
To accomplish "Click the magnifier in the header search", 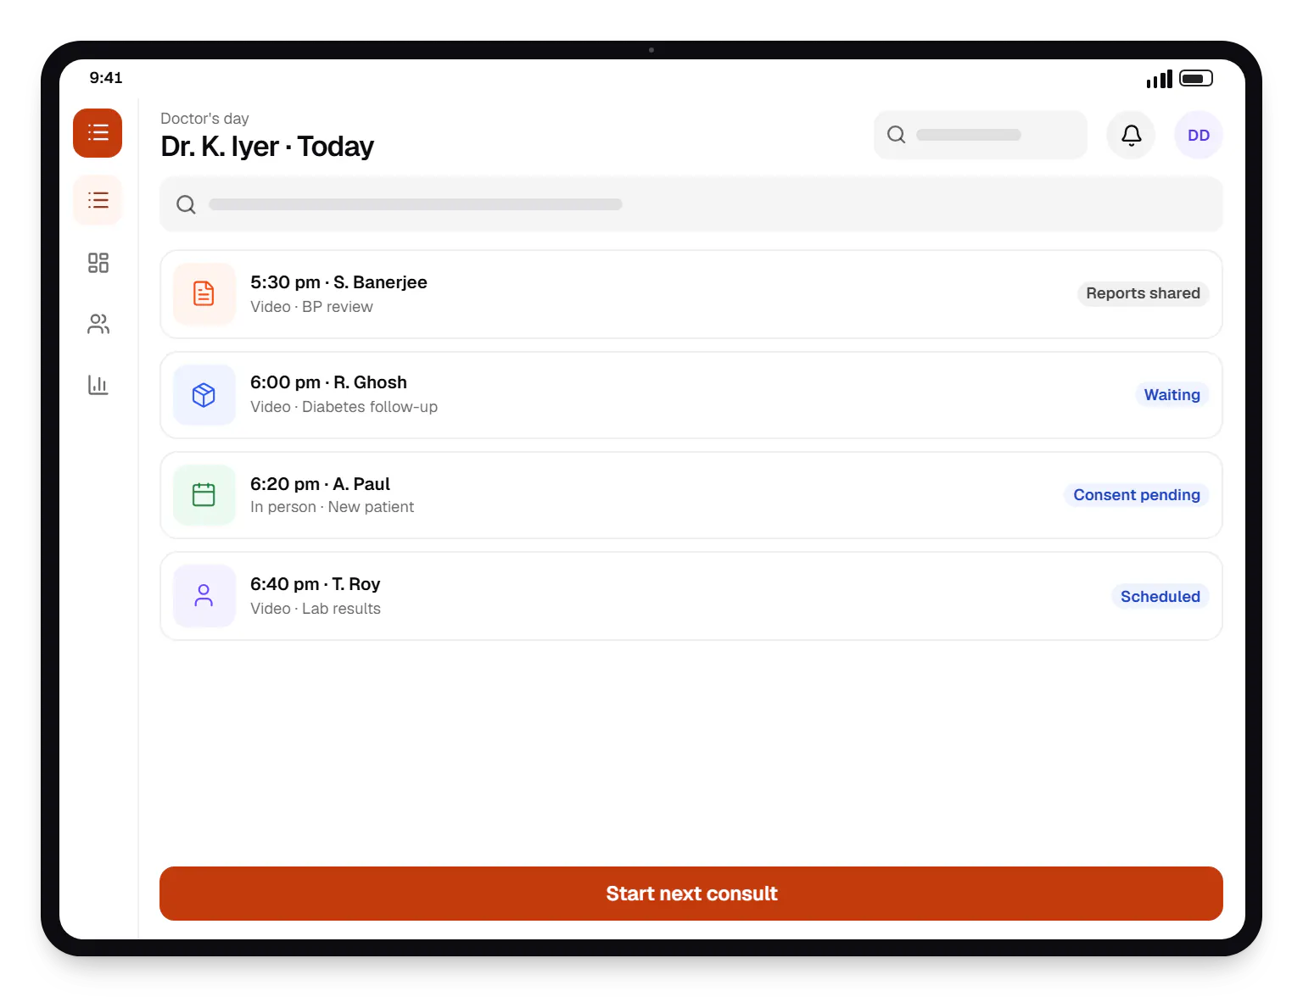I will click(x=897, y=135).
